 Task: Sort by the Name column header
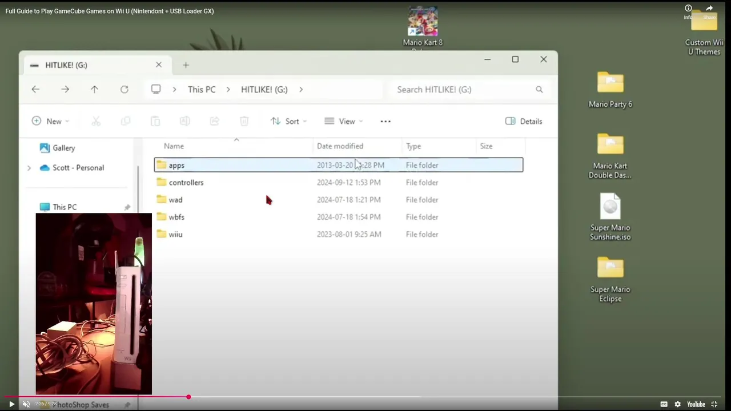point(234,146)
